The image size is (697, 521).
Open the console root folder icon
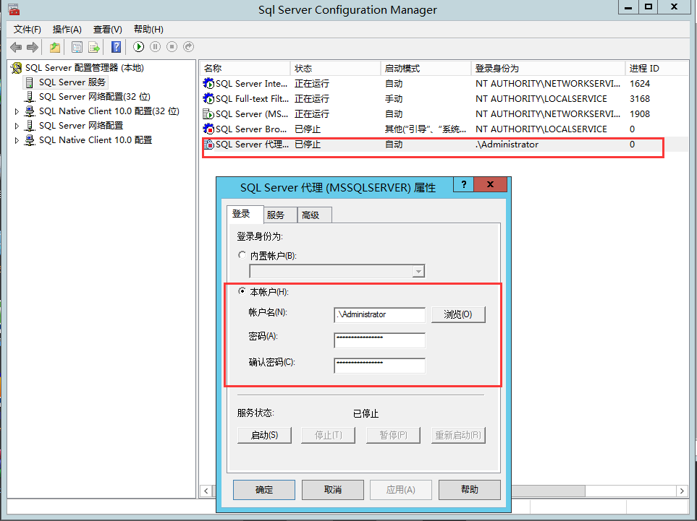[x=54, y=47]
